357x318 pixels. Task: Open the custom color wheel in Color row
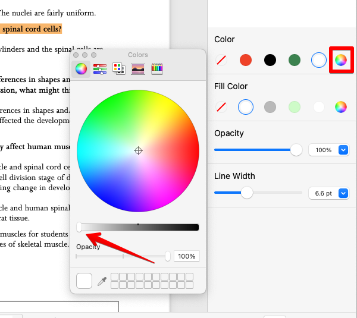(x=341, y=60)
